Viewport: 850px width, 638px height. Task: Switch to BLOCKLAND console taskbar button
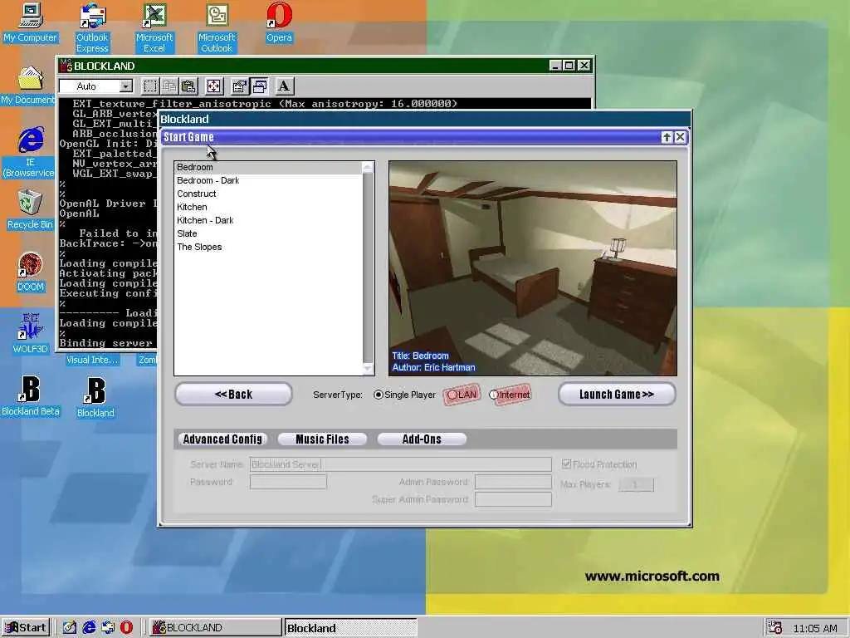[215, 628]
